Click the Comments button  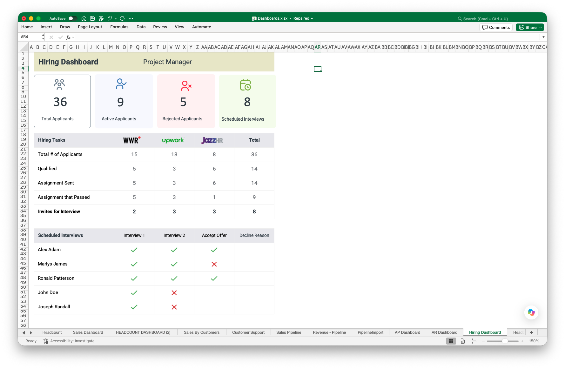pyautogui.click(x=496, y=28)
